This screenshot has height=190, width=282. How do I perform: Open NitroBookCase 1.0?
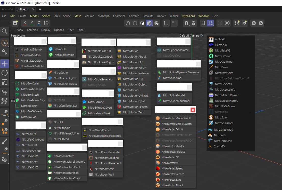pyautogui.click(x=99, y=51)
